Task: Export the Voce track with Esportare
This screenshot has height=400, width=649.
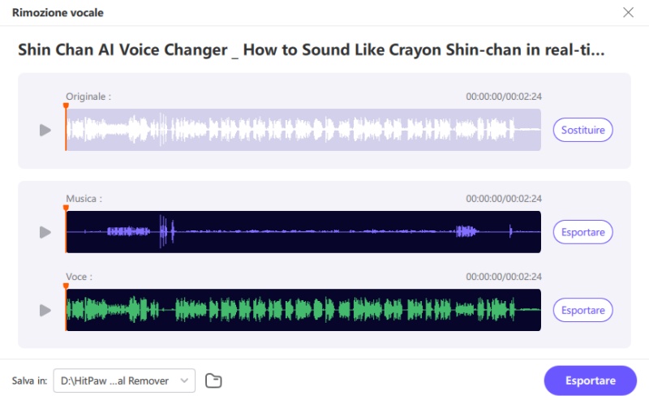Action: click(x=582, y=310)
